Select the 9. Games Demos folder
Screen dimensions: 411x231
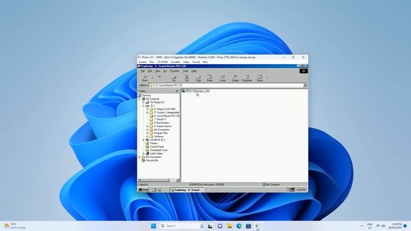[x=162, y=126]
